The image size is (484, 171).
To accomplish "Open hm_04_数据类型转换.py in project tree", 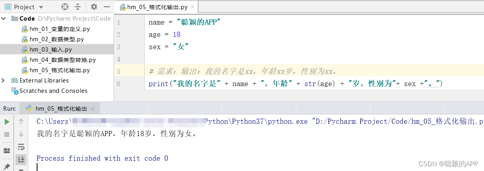I will (x=63, y=60).
